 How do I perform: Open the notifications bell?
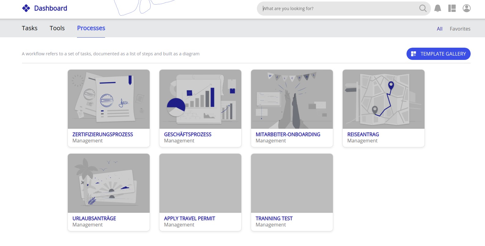coord(438,8)
